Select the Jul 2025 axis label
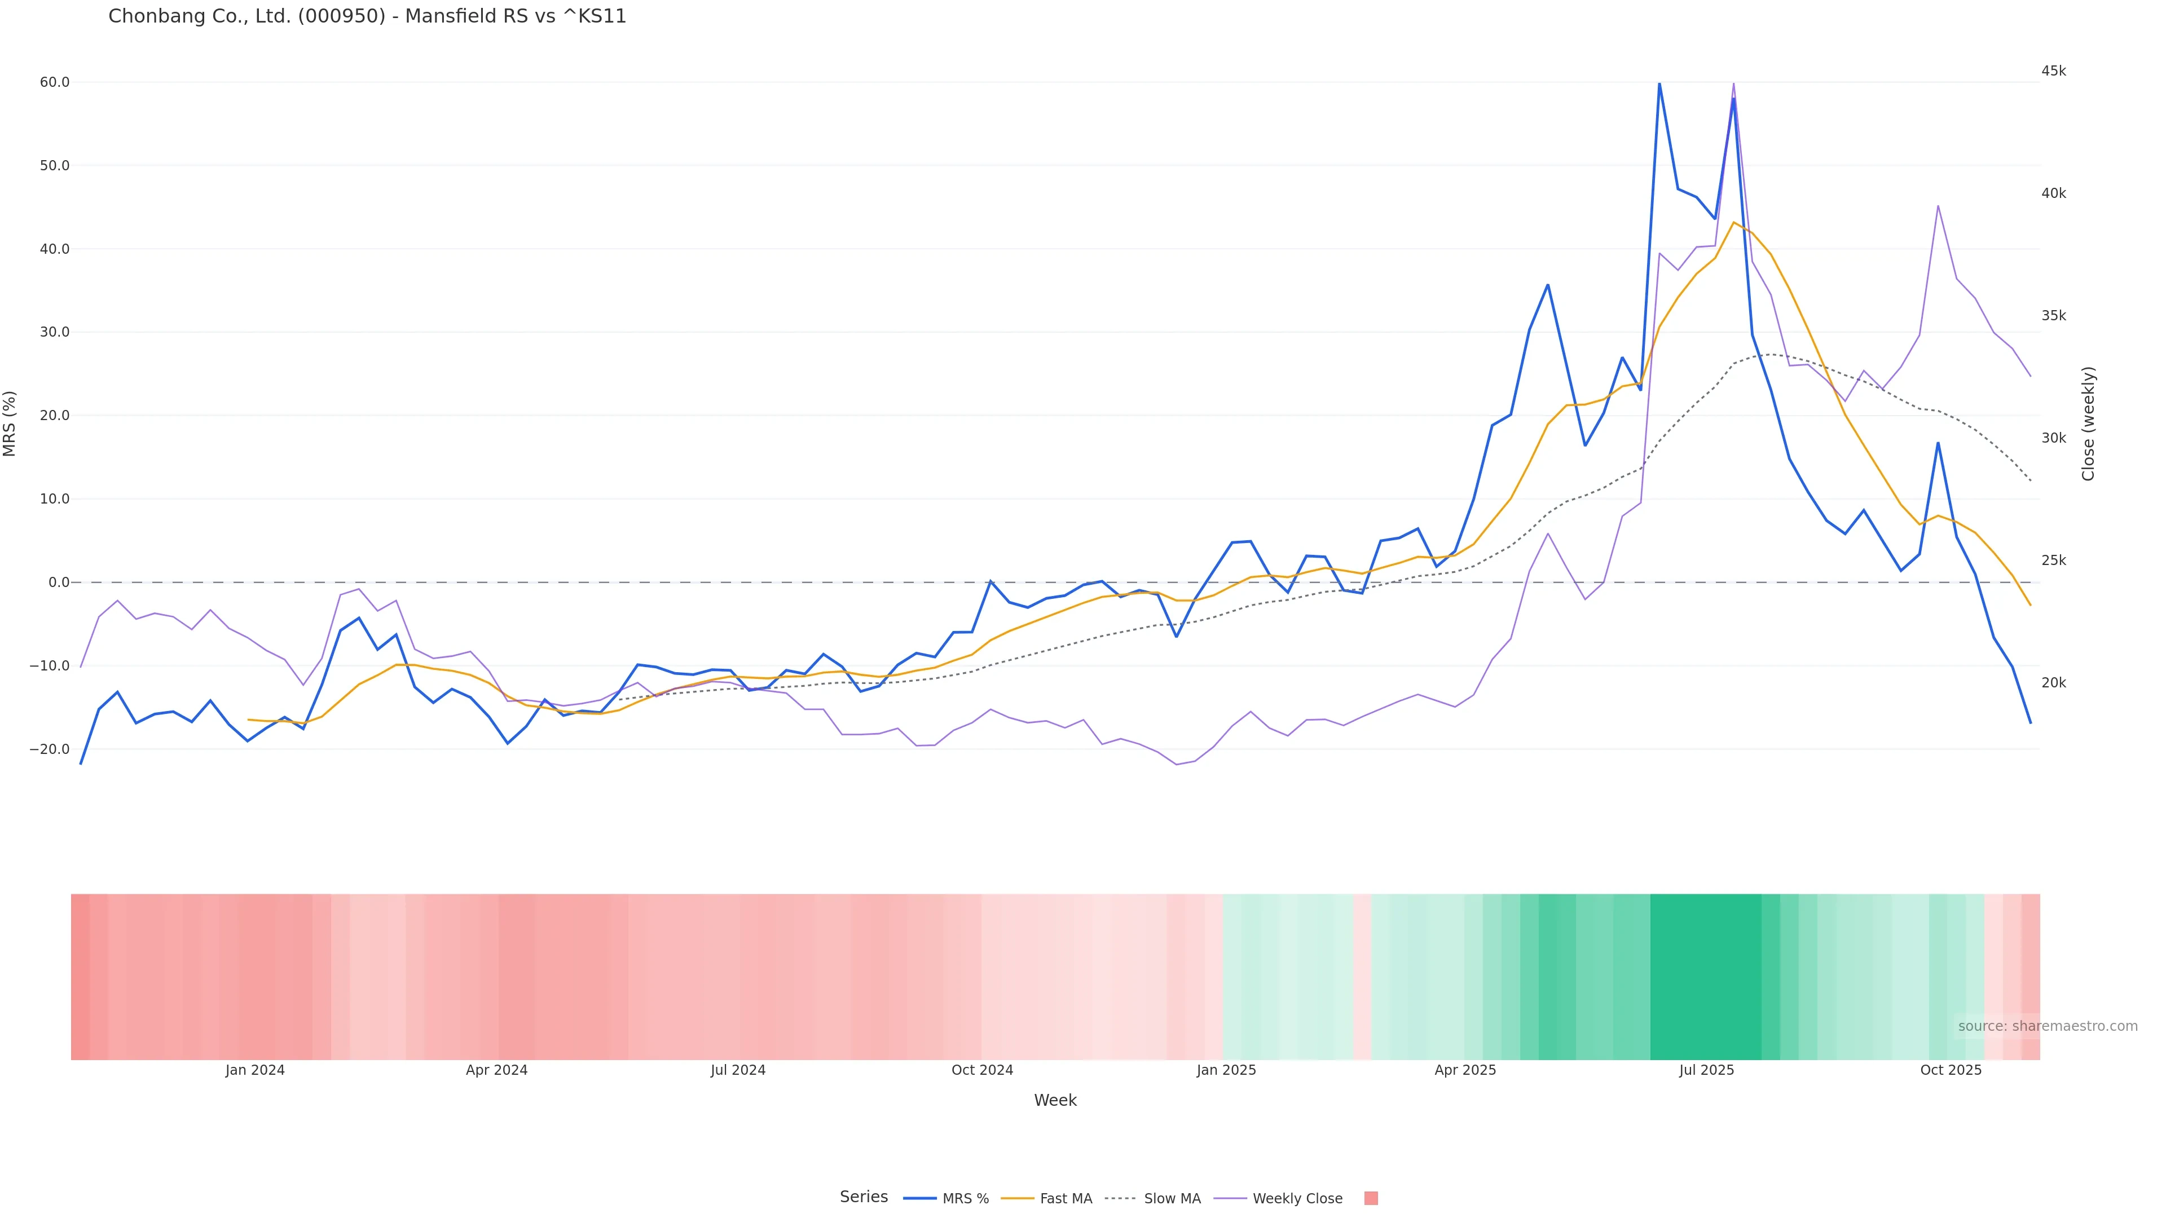2166x1218 pixels. click(x=1706, y=1070)
